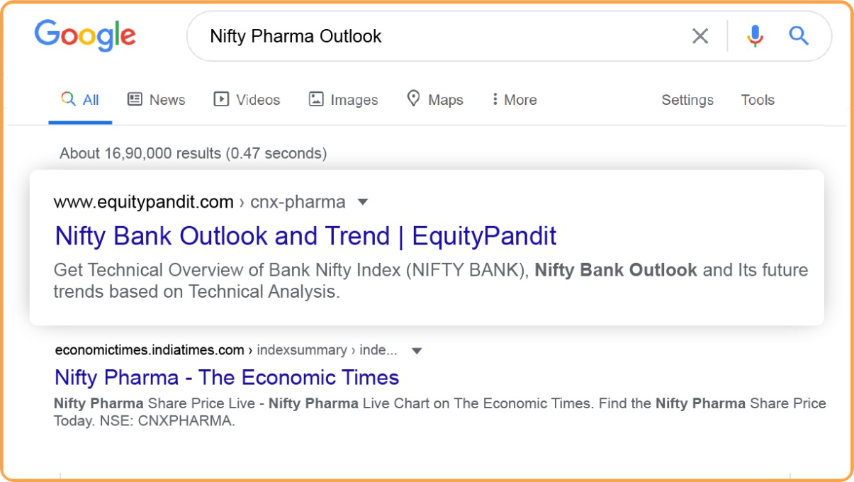
Task: Expand the equitypandit.com result dropdown arrow
Action: 363,202
